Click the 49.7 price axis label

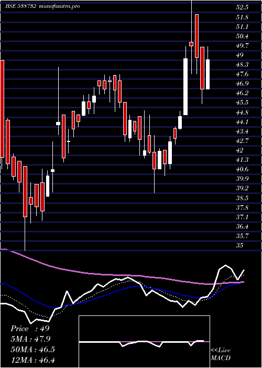pos(242,46)
